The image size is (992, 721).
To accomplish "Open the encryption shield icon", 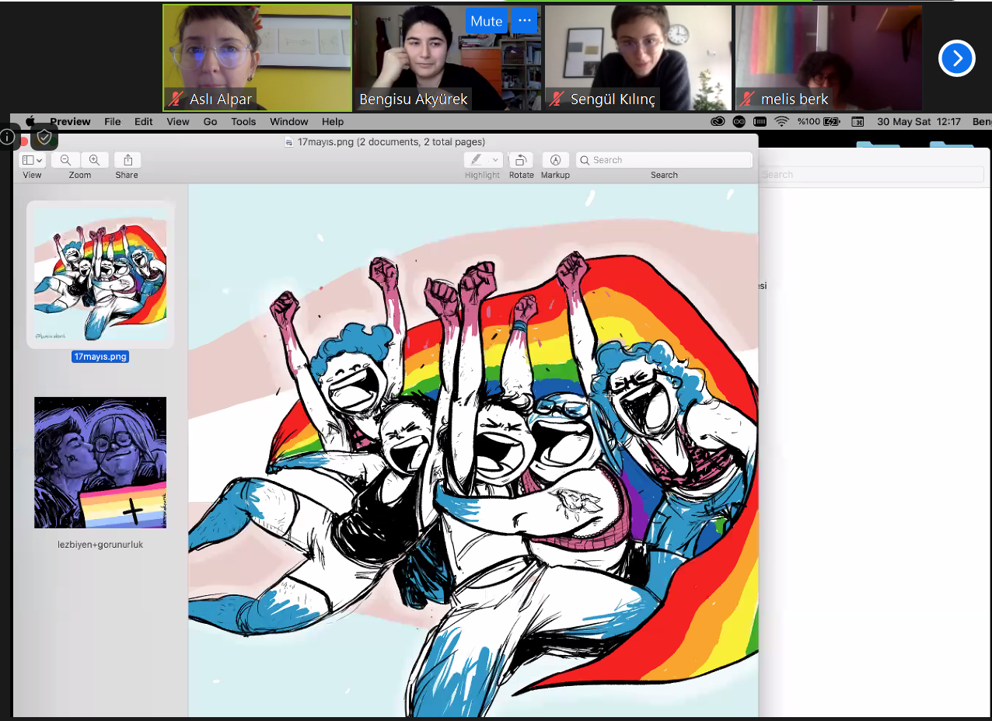I will tap(44, 138).
